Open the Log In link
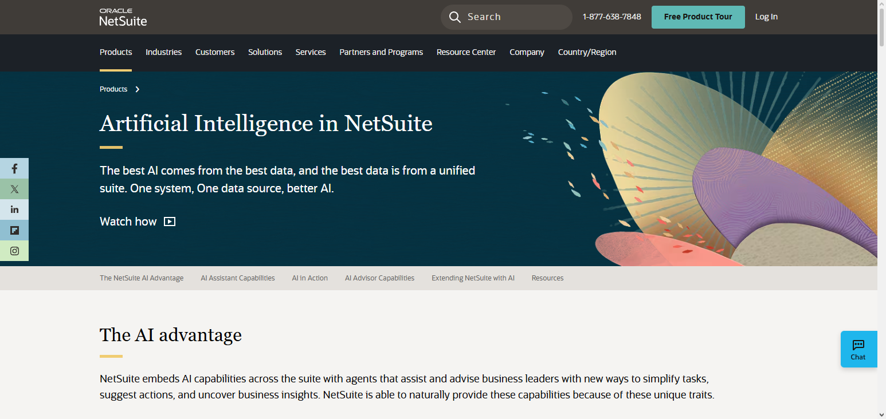Viewport: 886px width, 419px height. click(766, 17)
